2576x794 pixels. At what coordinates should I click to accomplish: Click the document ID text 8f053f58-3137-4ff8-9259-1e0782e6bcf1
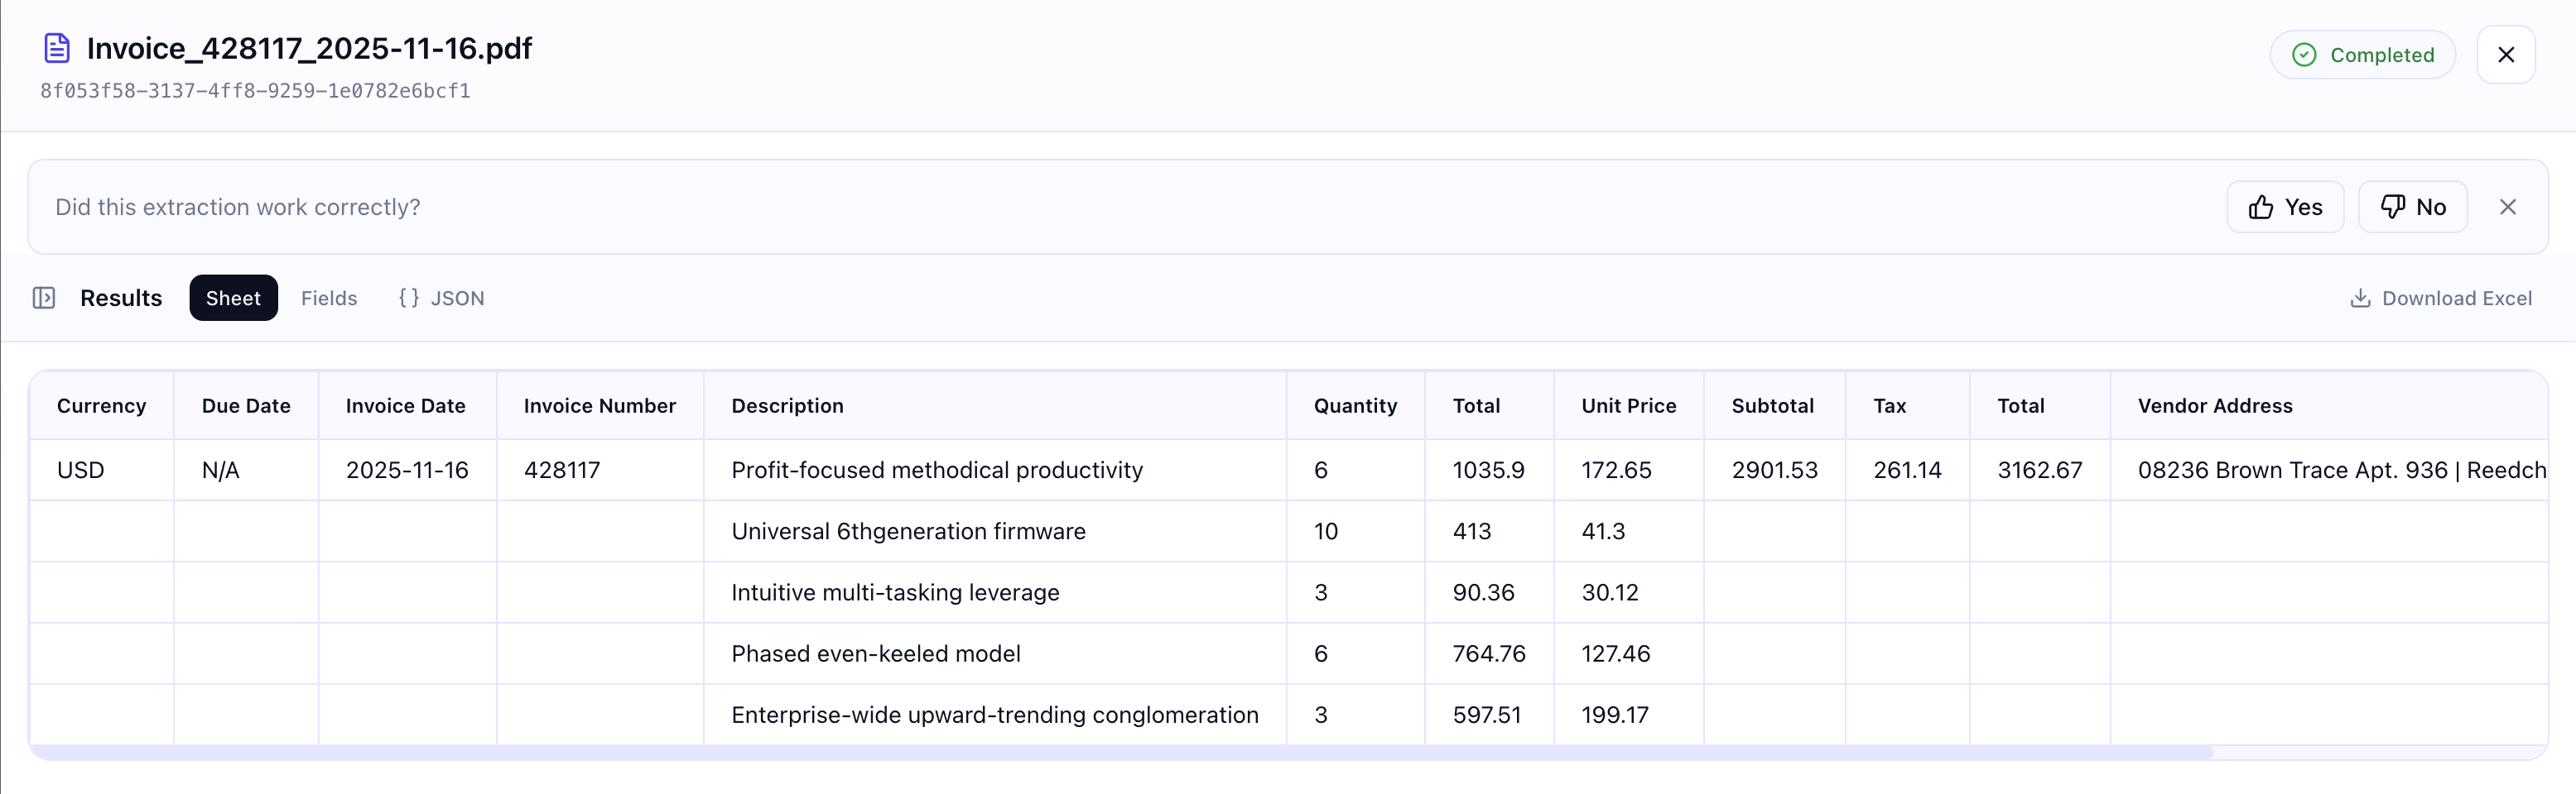(255, 91)
